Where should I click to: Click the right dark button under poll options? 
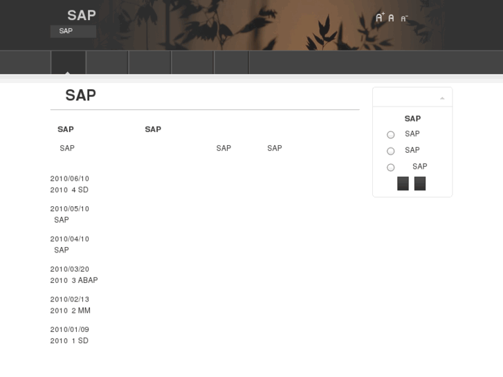click(x=420, y=183)
